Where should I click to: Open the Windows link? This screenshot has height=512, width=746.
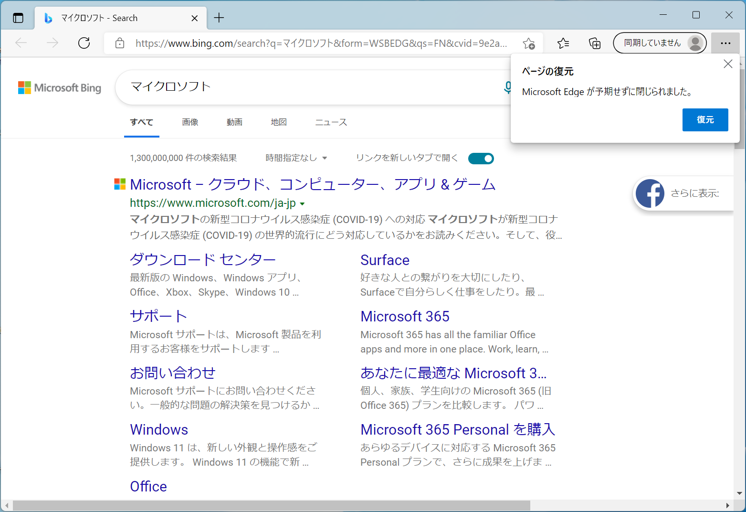tap(159, 429)
